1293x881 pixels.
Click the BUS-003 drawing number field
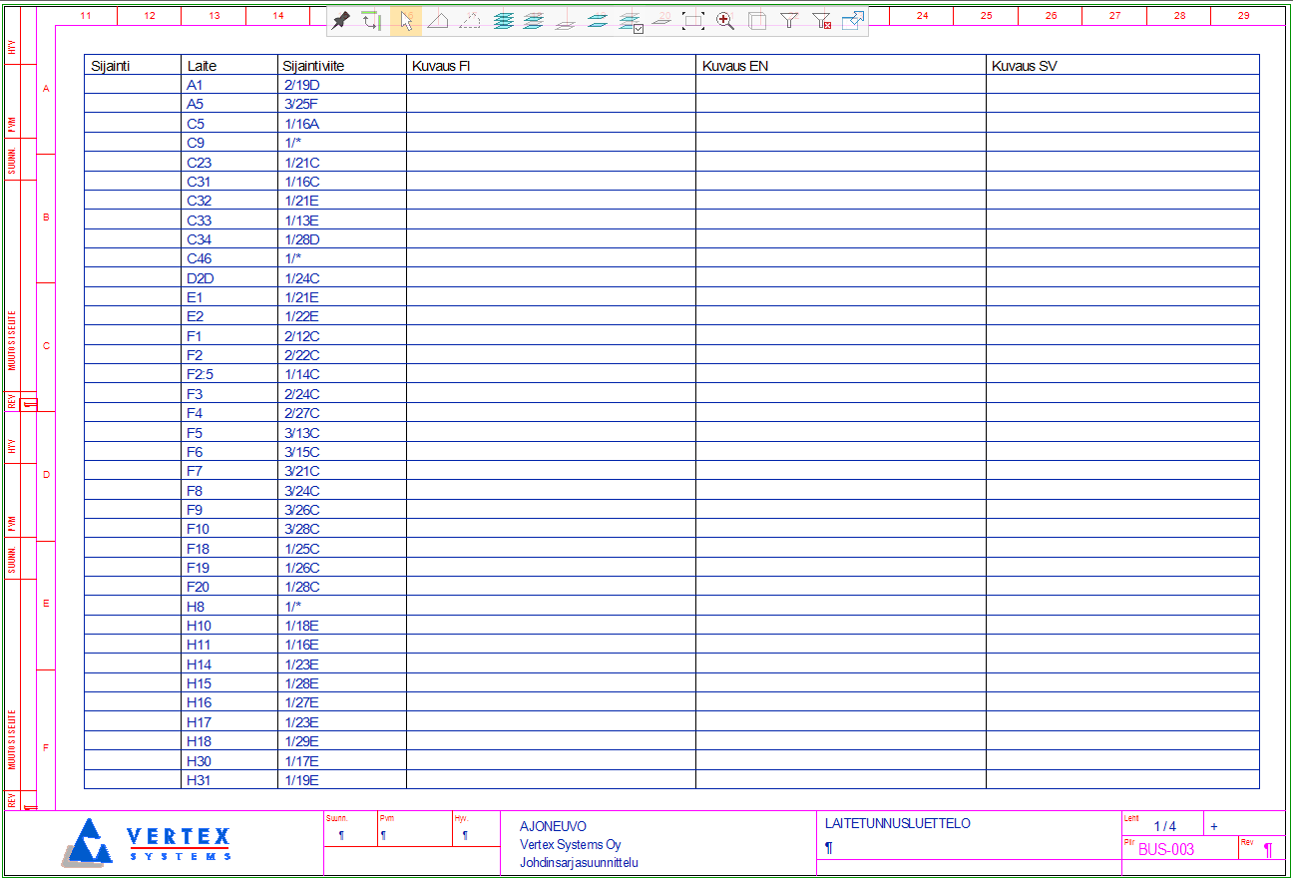point(1166,850)
